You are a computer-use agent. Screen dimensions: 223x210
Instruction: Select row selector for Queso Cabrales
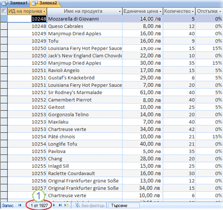tap(4, 26)
